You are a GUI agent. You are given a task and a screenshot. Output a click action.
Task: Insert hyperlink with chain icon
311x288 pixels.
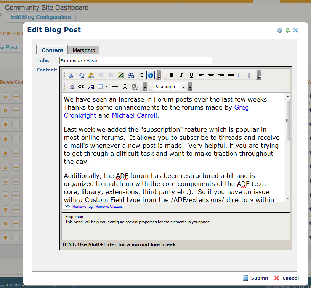[81, 87]
